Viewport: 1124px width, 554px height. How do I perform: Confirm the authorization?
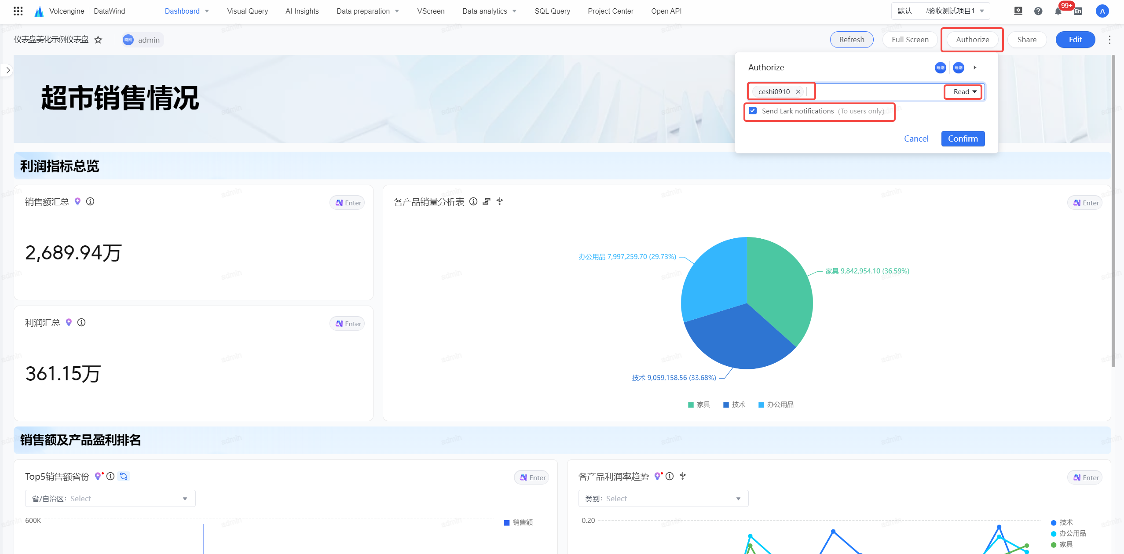(963, 138)
